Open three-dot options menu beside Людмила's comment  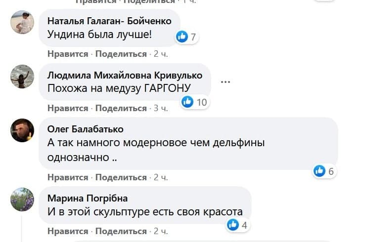(x=226, y=81)
